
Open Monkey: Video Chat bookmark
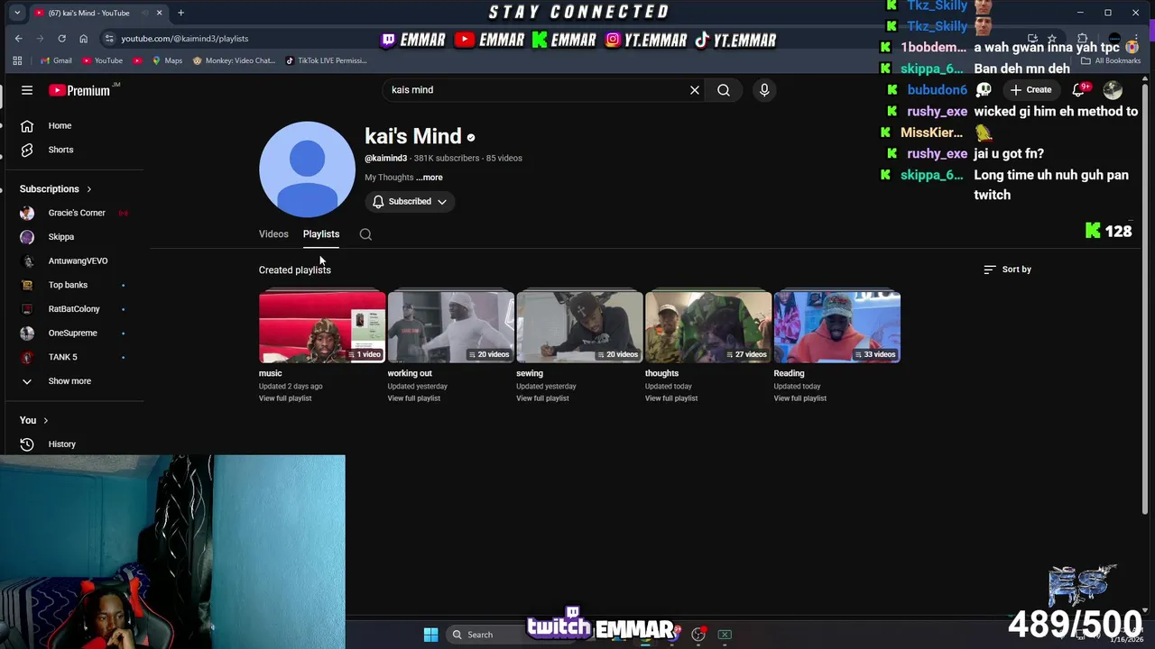[234, 60]
